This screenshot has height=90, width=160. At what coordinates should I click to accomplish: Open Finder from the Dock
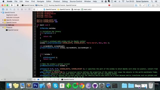point(9,86)
